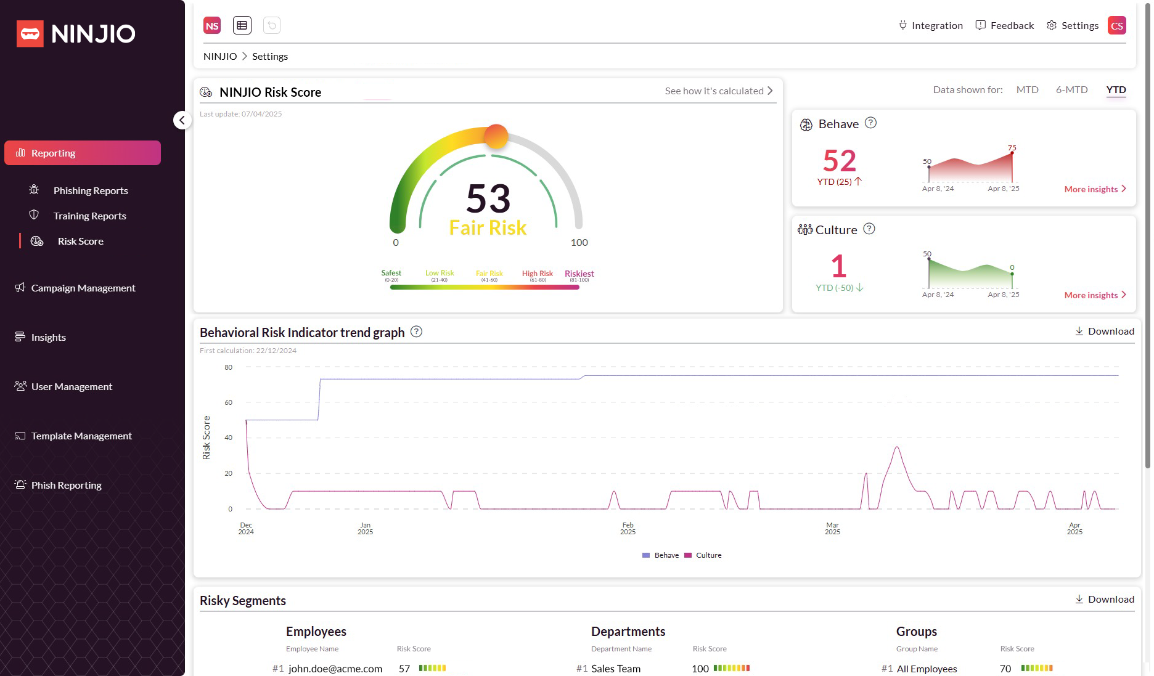Screen dimensions: 1154x676
Task: Click the Campaign Management megaphone icon
Action: [20, 288]
